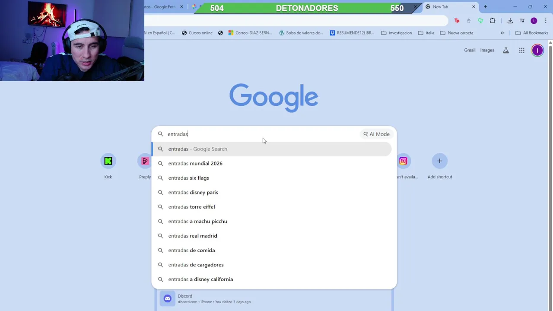The image size is (553, 311).
Task: Open the Instagram shortcut icon
Action: [403, 161]
